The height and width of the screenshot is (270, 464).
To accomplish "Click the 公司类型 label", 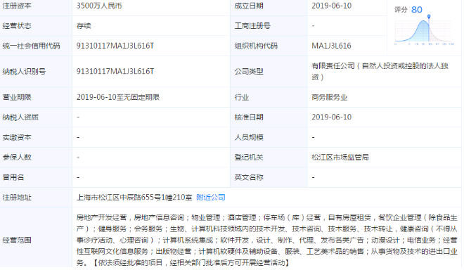I will [x=249, y=71].
